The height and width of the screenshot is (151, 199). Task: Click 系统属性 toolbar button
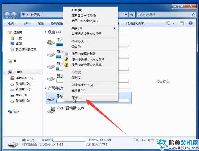coord(57,23)
